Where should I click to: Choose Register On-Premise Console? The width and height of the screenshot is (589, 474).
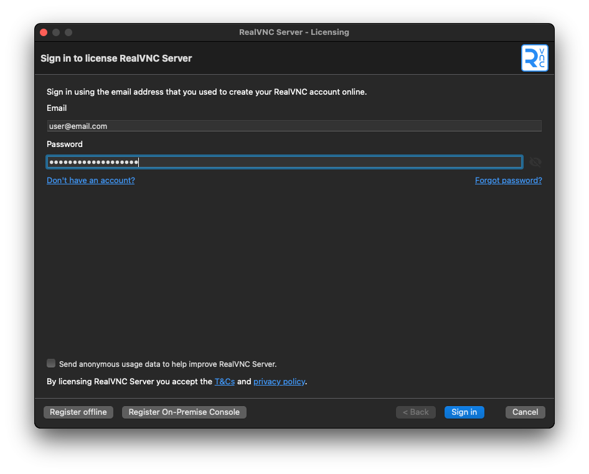point(184,412)
